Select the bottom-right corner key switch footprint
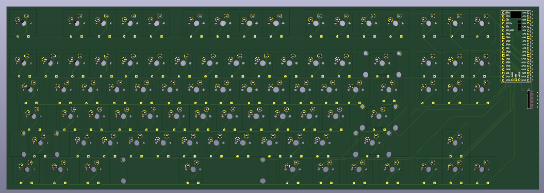Screen dimensions: 544x193 [x=483, y=169]
